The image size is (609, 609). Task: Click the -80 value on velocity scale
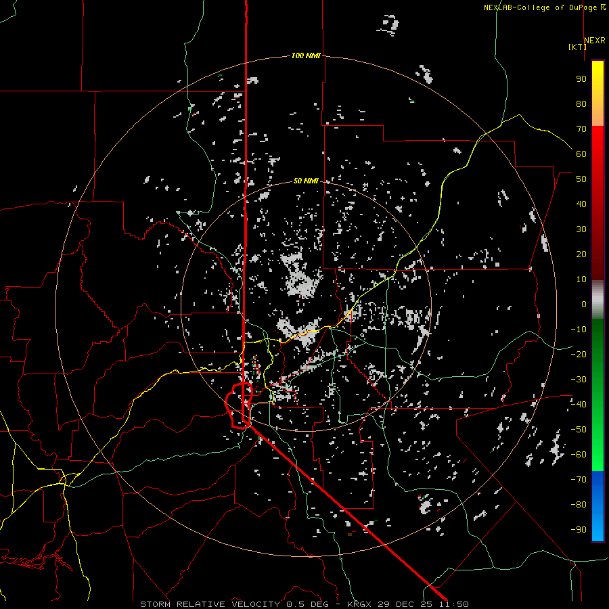[x=579, y=505]
